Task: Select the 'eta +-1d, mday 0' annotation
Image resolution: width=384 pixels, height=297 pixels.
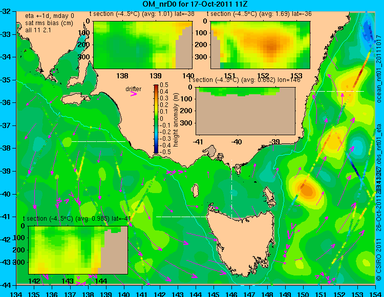Action: 50,16
